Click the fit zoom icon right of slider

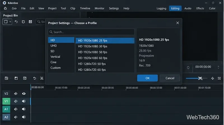pos(213,78)
